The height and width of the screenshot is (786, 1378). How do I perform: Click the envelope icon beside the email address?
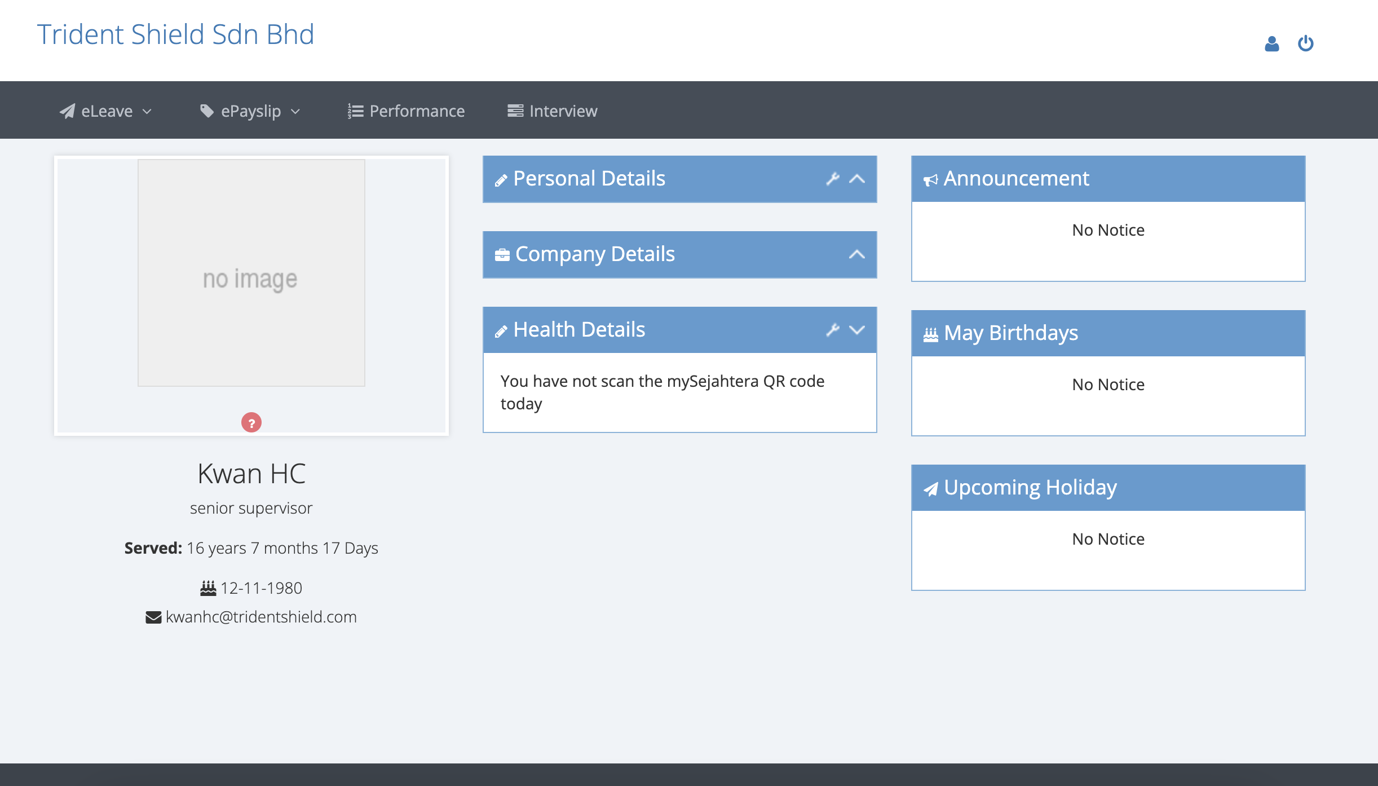click(153, 616)
